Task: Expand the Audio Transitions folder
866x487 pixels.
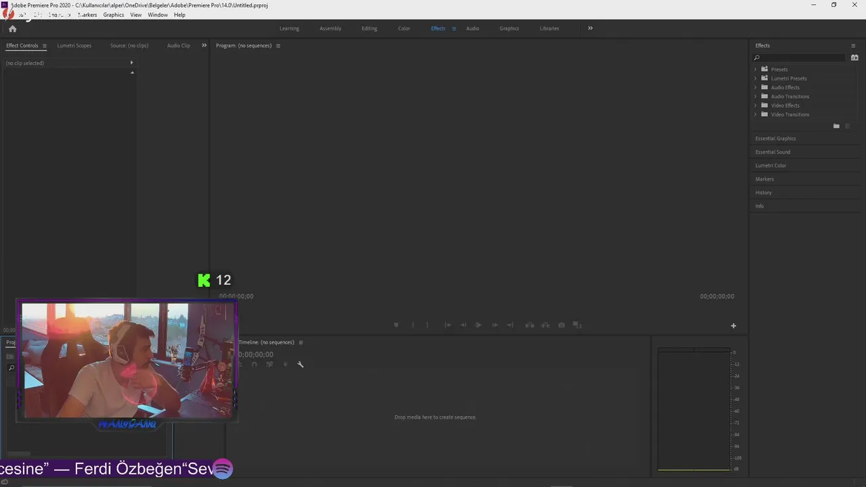Action: click(x=756, y=96)
